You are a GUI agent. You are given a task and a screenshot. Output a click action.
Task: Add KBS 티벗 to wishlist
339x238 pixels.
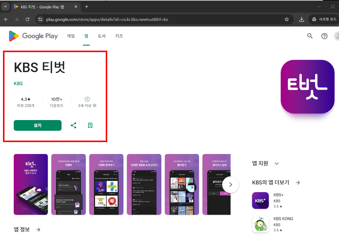[90, 125]
